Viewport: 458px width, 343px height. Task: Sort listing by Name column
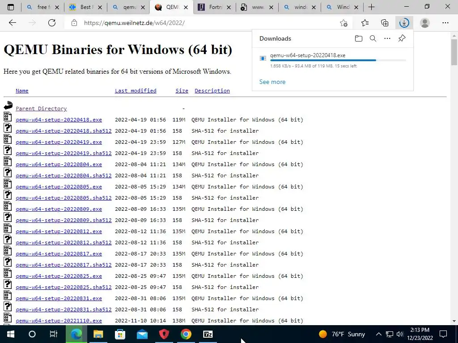click(x=22, y=91)
